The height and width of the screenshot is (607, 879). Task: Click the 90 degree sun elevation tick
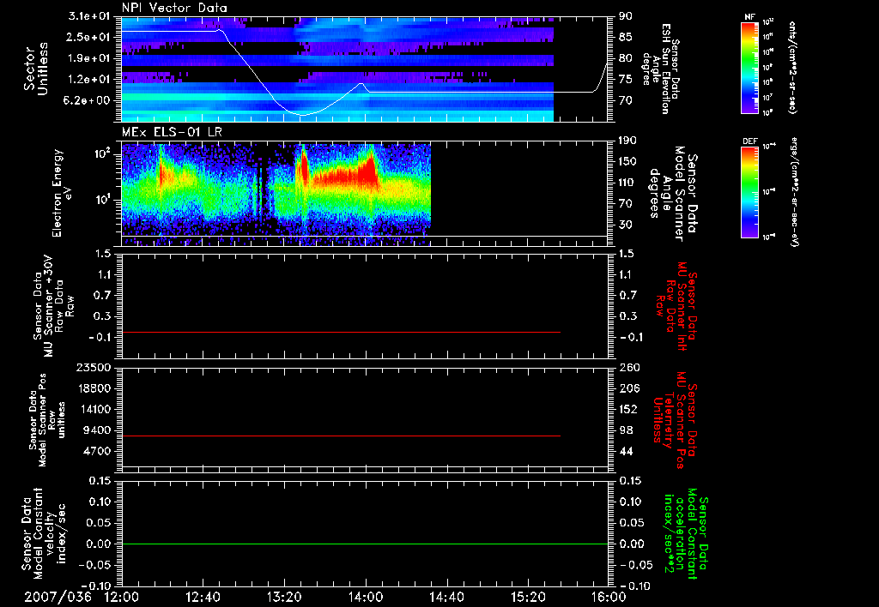tap(626, 16)
